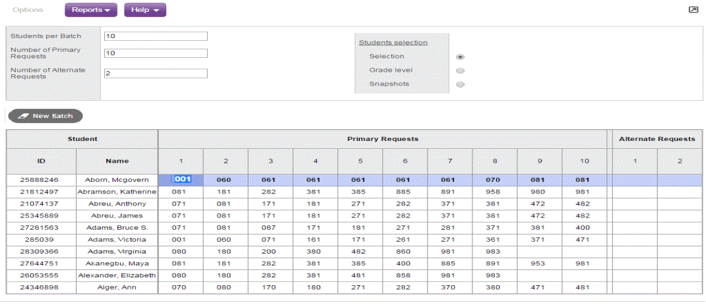Viewport: 706px width, 305px height.
Task: Open the Reports dropdown menu
Action: 90,10
